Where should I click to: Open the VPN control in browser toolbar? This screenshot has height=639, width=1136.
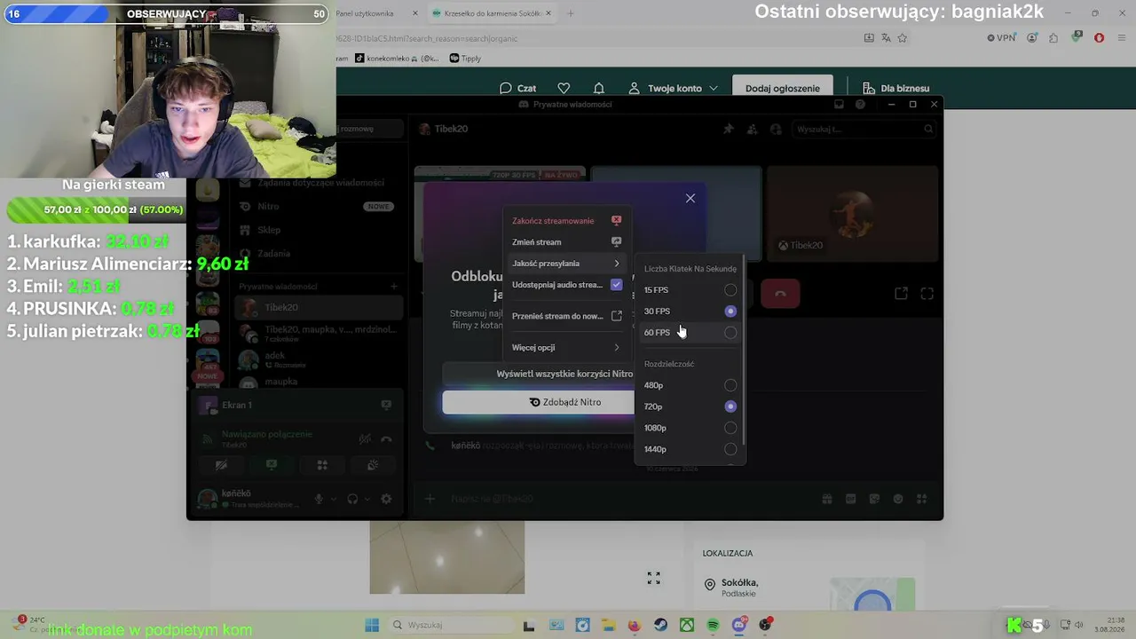pos(1001,38)
